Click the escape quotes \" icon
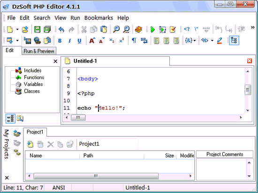 click(196, 29)
